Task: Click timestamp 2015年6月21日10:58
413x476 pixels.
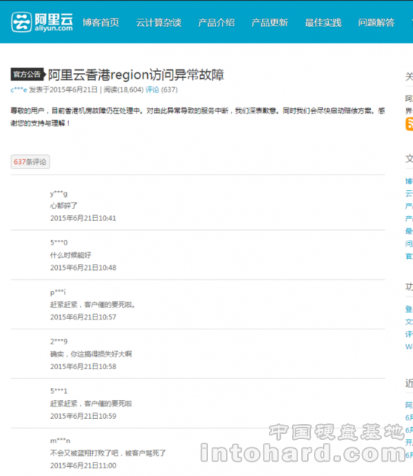Action: (x=83, y=367)
